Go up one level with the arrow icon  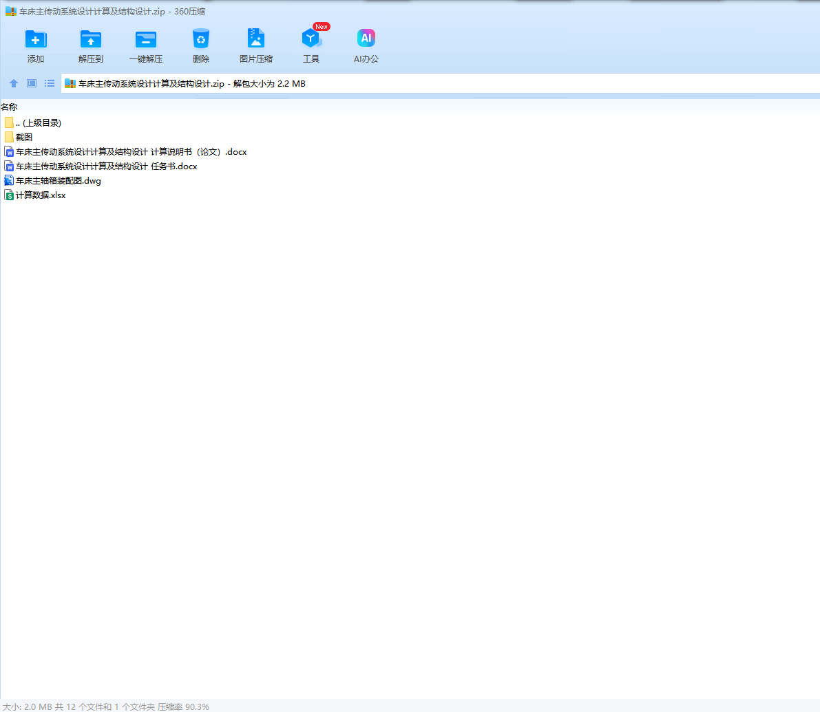click(x=14, y=83)
